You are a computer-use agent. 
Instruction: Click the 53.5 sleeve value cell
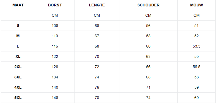[197, 46]
